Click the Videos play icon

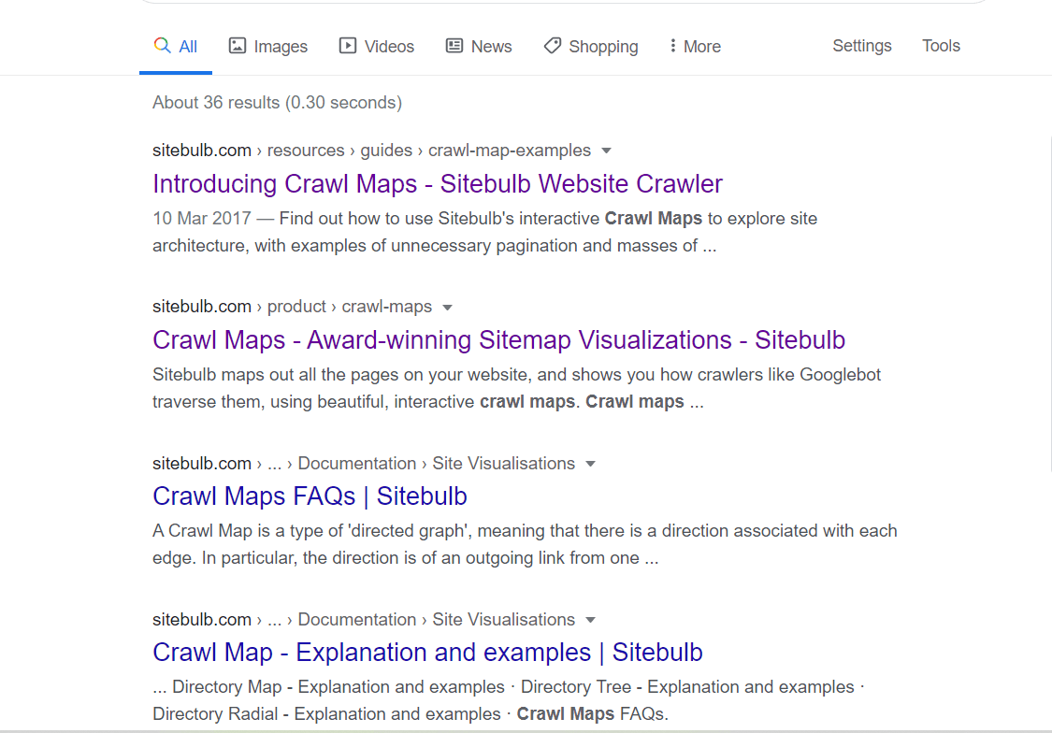click(348, 46)
